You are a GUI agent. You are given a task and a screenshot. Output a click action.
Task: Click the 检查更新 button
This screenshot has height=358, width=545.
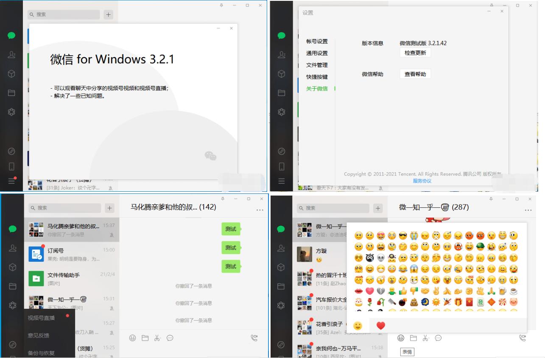[x=415, y=53]
